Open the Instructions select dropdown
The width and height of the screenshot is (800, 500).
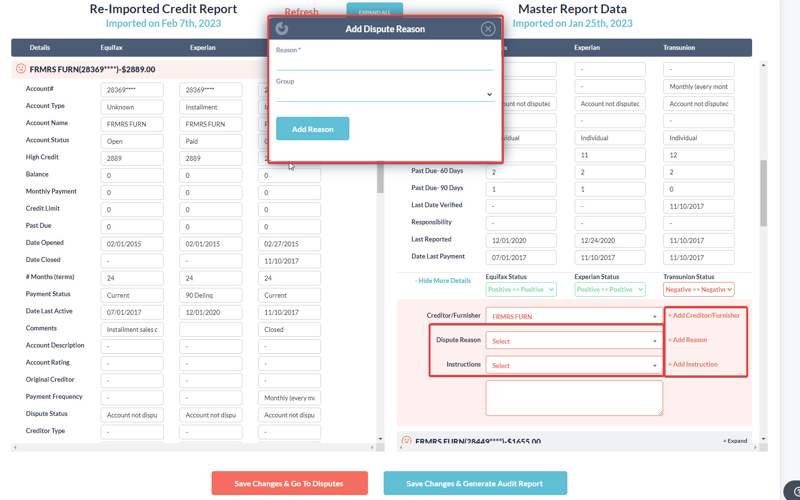click(x=574, y=365)
